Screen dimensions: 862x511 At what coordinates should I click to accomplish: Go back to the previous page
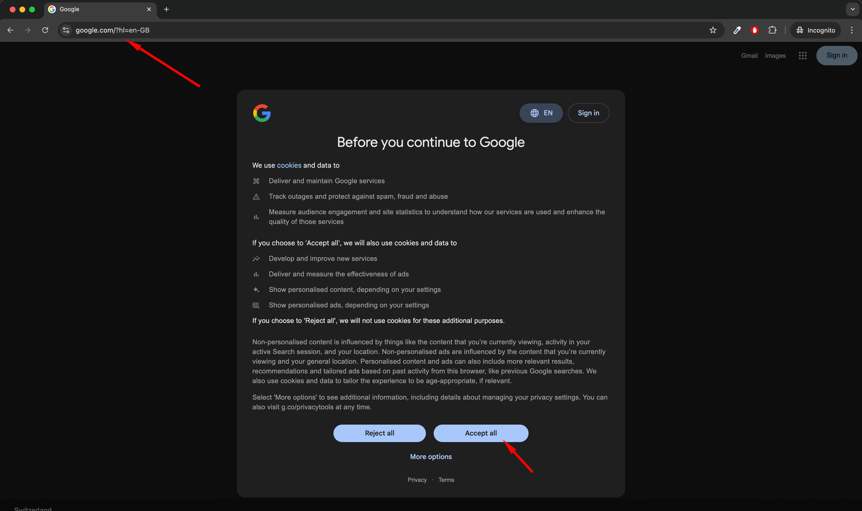[x=10, y=30]
